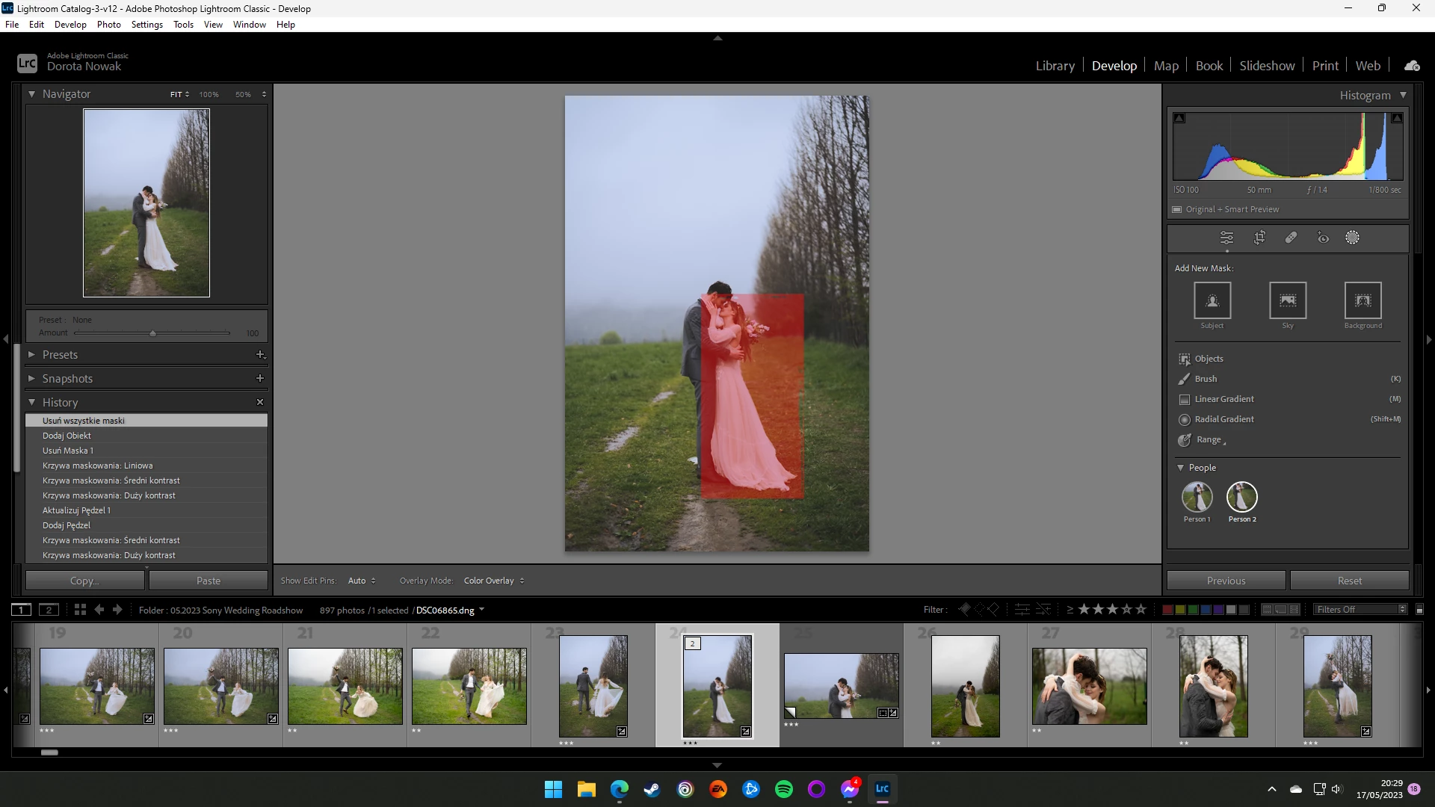Collapse the History panel
The image size is (1435, 807).
click(32, 402)
